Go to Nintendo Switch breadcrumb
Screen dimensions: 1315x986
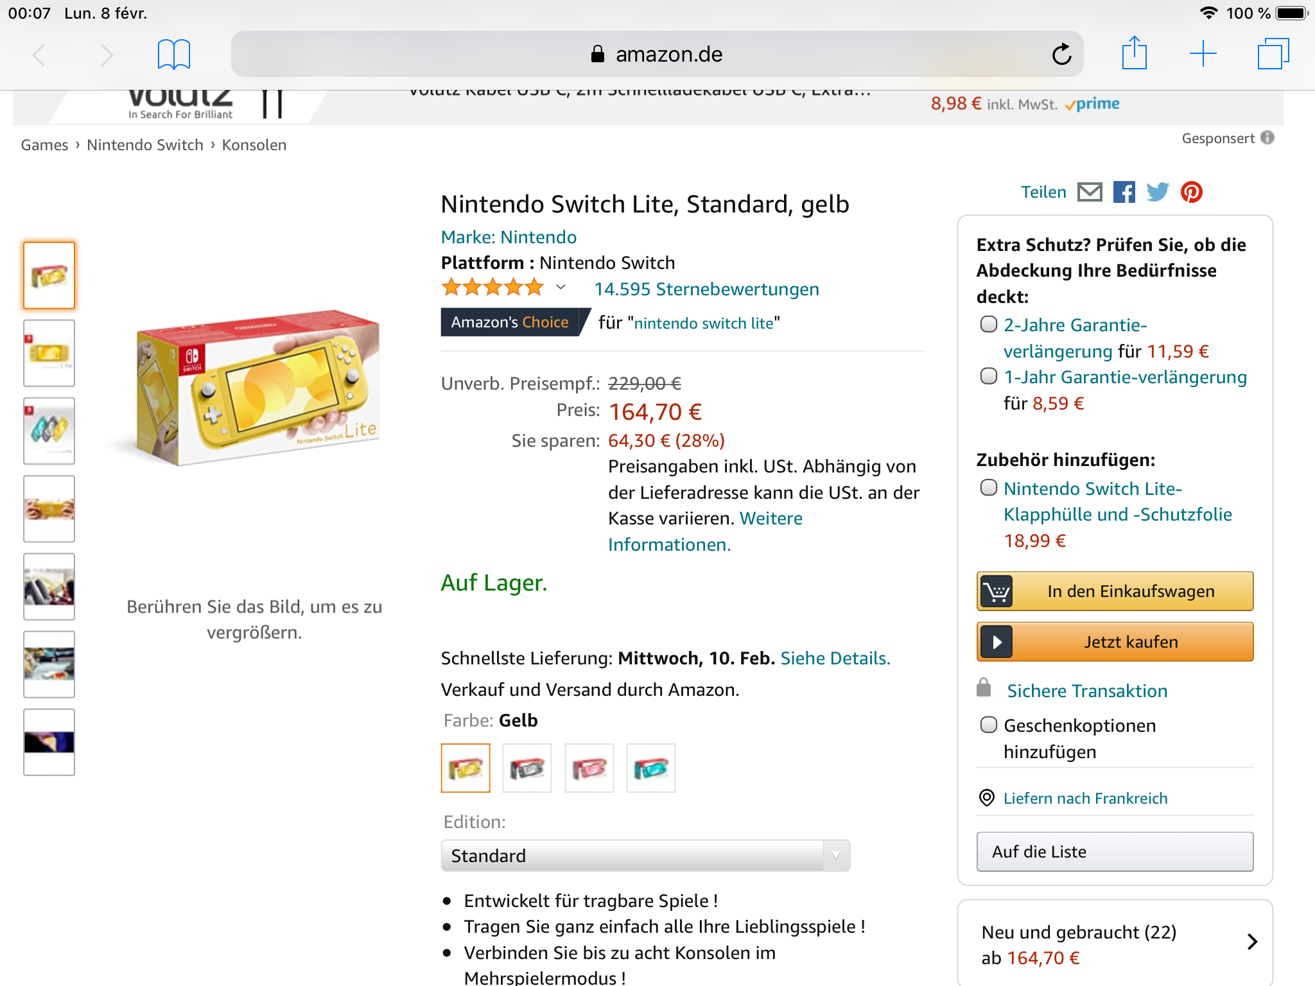tap(145, 145)
